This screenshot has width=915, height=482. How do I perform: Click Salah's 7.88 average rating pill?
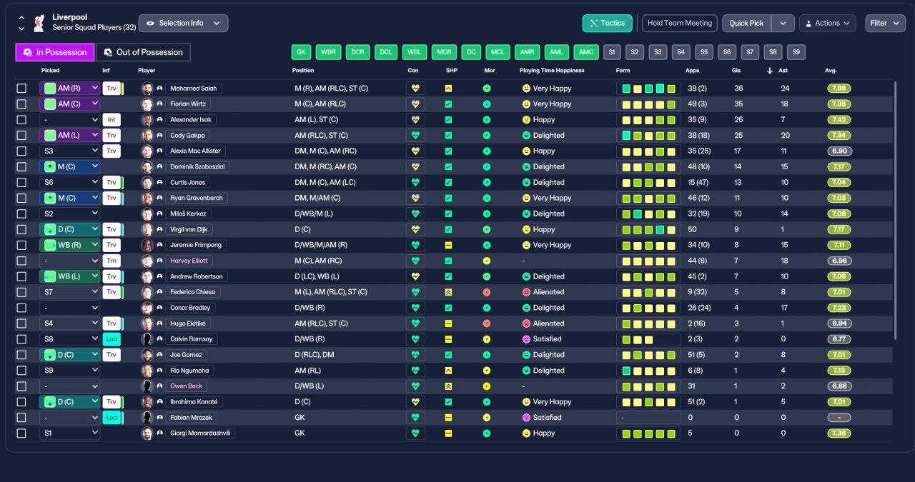839,89
